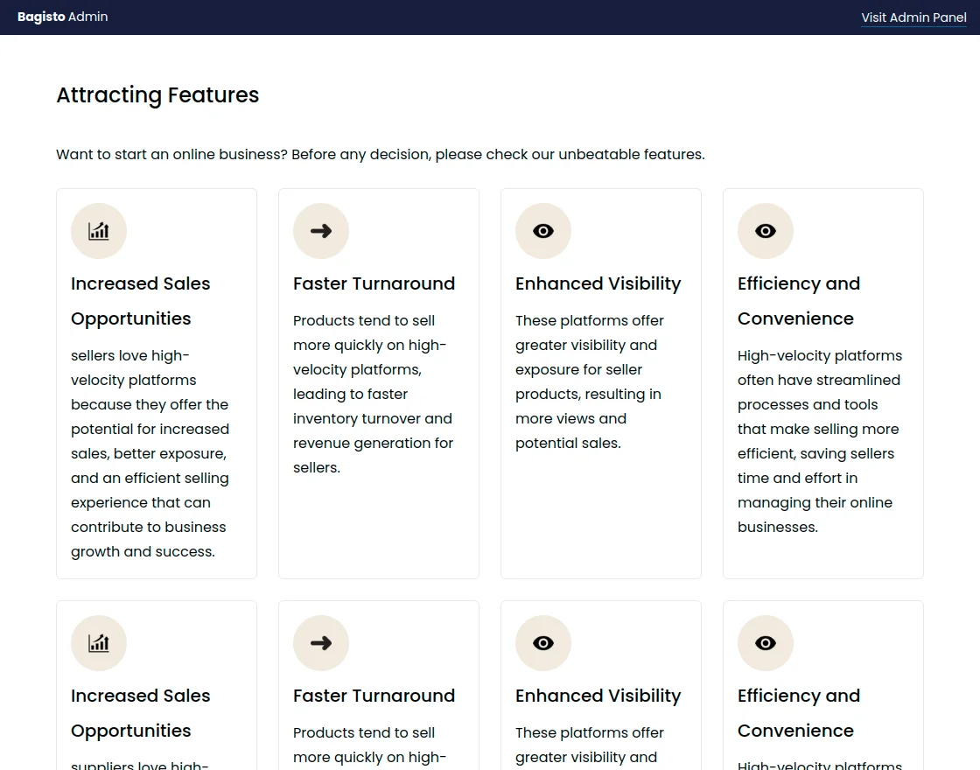Click the bar chart icon on Increased Sales Opportunities
The height and width of the screenshot is (770, 980).
tap(99, 231)
